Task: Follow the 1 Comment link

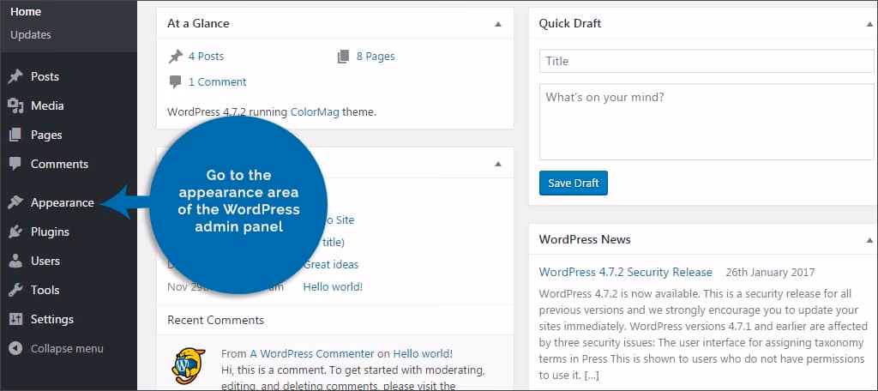Action: pyautogui.click(x=217, y=81)
